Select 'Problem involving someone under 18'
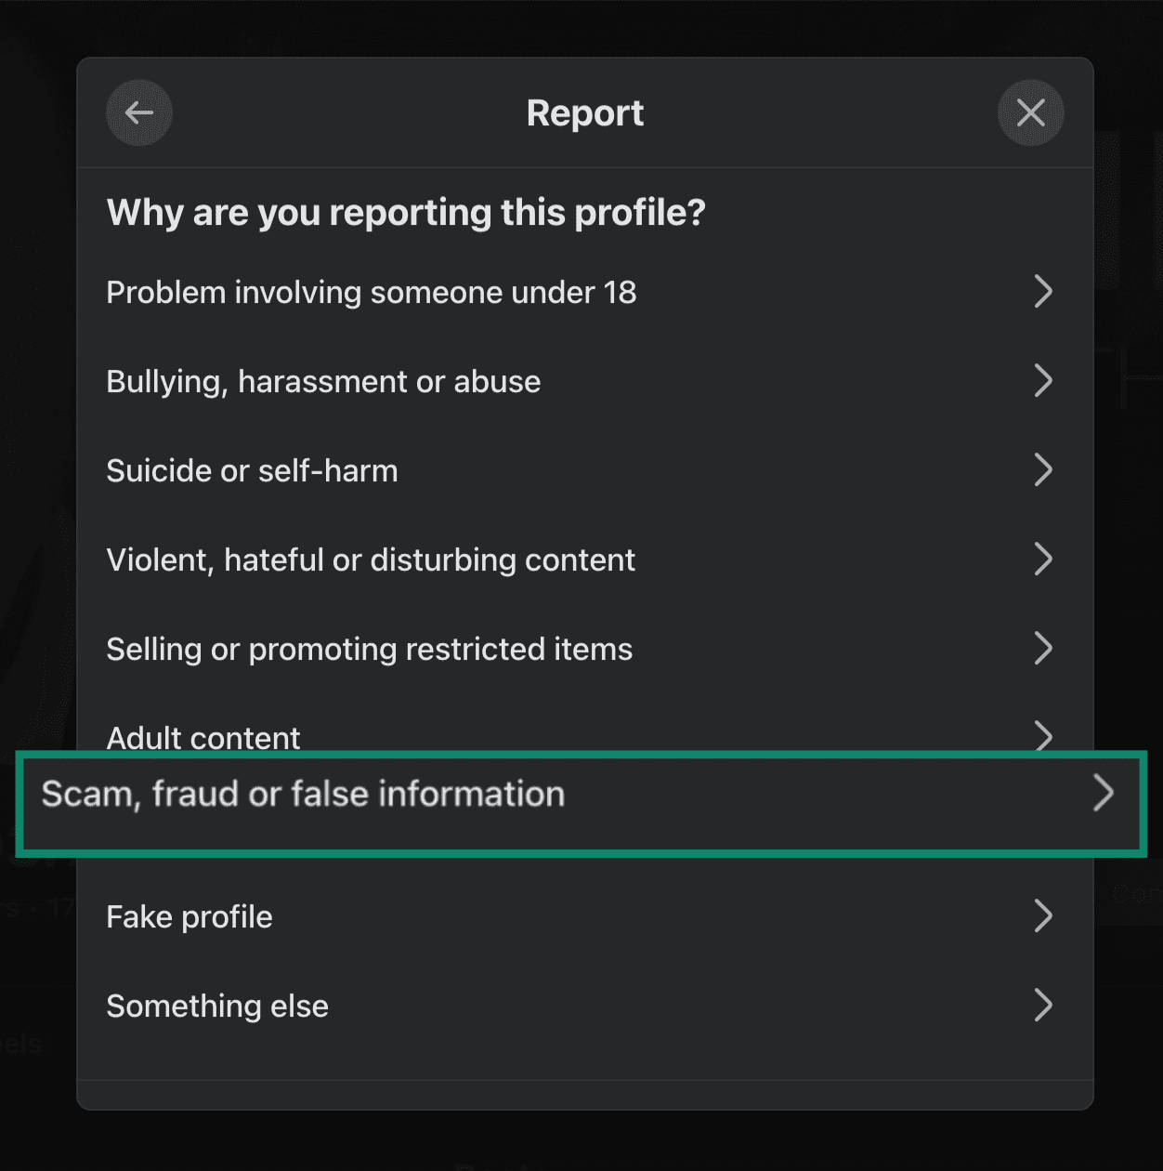Viewport: 1163px width, 1171px height. click(371, 292)
